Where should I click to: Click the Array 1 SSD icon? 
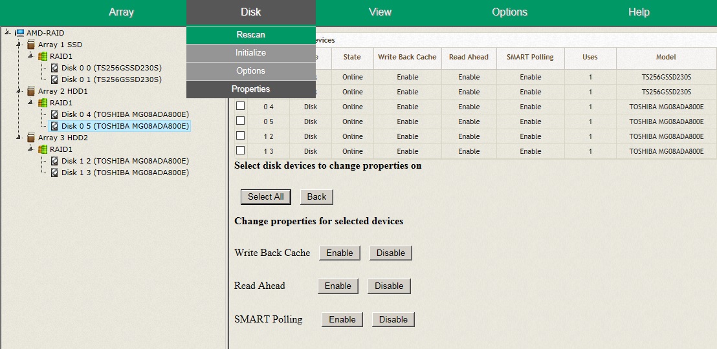tap(31, 45)
